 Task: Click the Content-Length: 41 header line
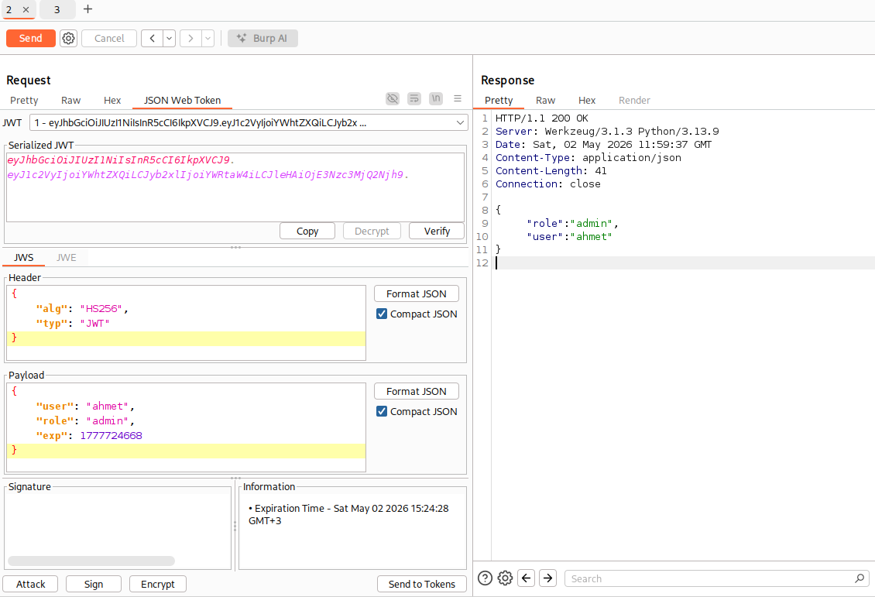pos(551,170)
